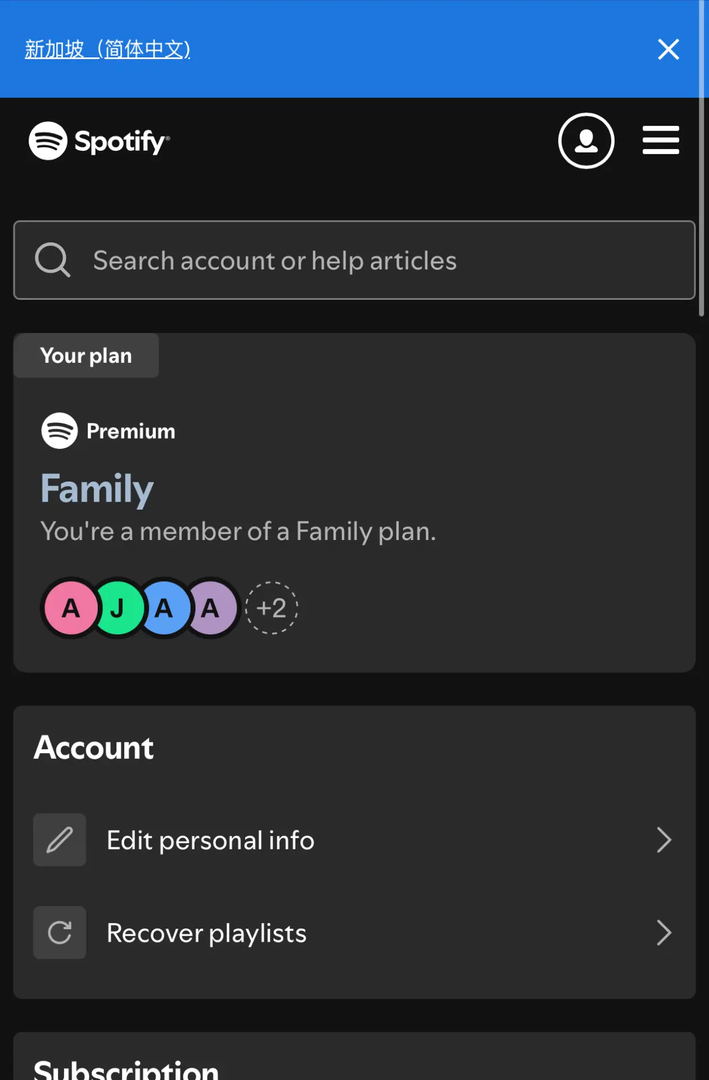Open the user profile icon
Viewport: 709px width, 1080px height.
(586, 141)
